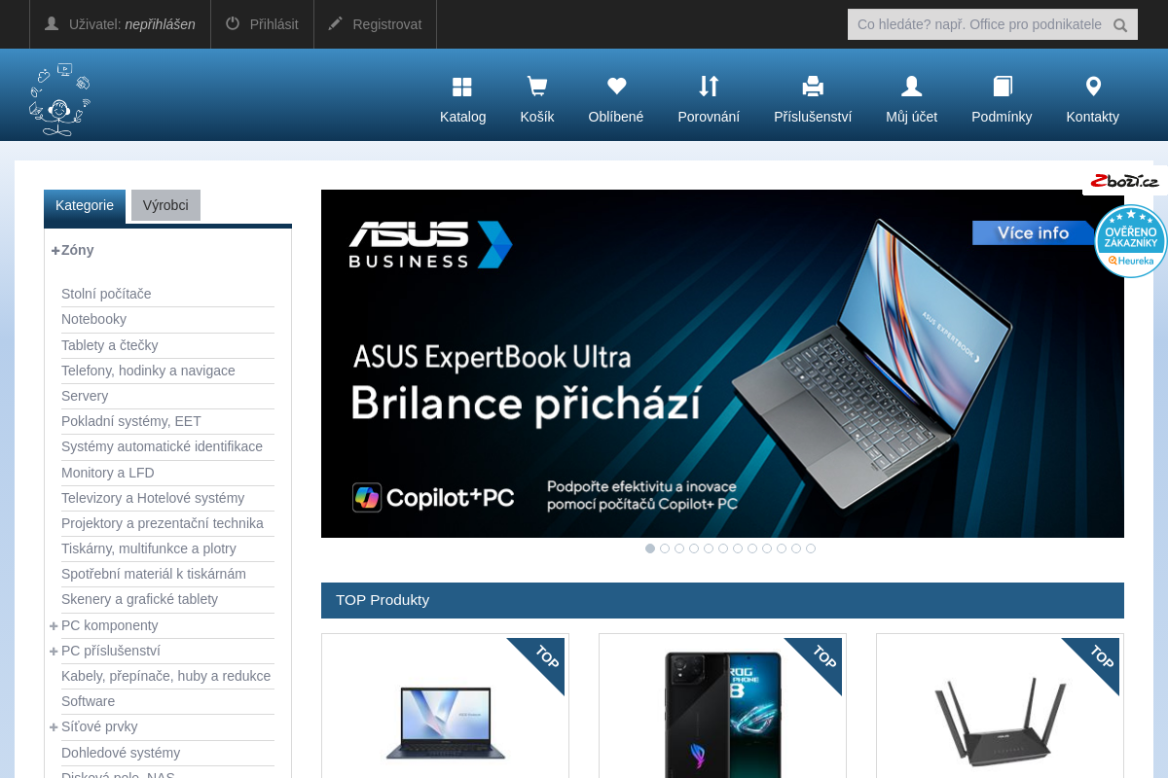Expand the Síťové prvky category
Image resolution: width=1168 pixels, height=778 pixels.
tap(55, 726)
